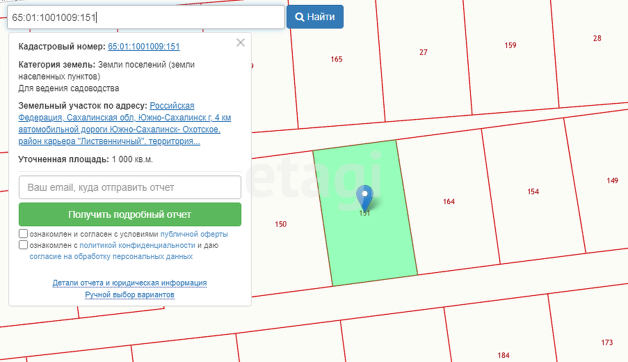Select parcel 154 on the map
Screen dimensions: 628x362
(533, 191)
